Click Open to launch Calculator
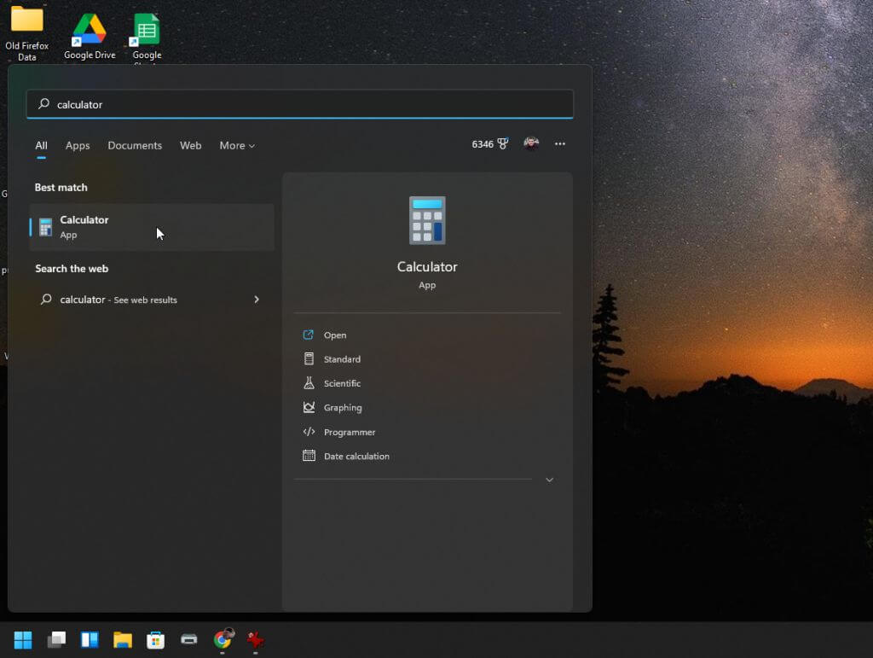 click(x=334, y=335)
